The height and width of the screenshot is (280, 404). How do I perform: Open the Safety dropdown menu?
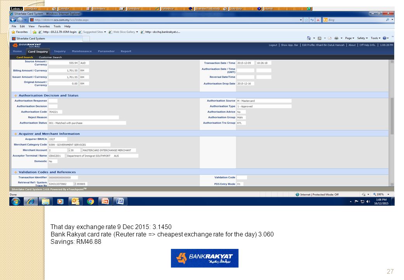[362, 38]
